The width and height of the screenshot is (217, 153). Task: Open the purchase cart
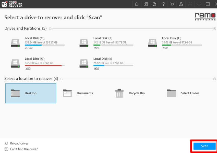172,4
